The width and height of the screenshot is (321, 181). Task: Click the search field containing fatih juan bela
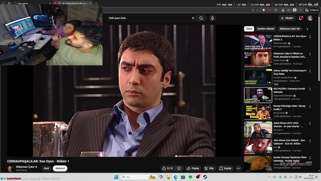click(149, 18)
